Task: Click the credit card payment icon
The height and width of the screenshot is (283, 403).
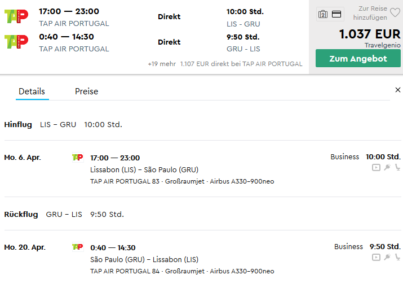Action: point(336,14)
